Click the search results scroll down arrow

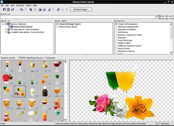(x=65, y=120)
